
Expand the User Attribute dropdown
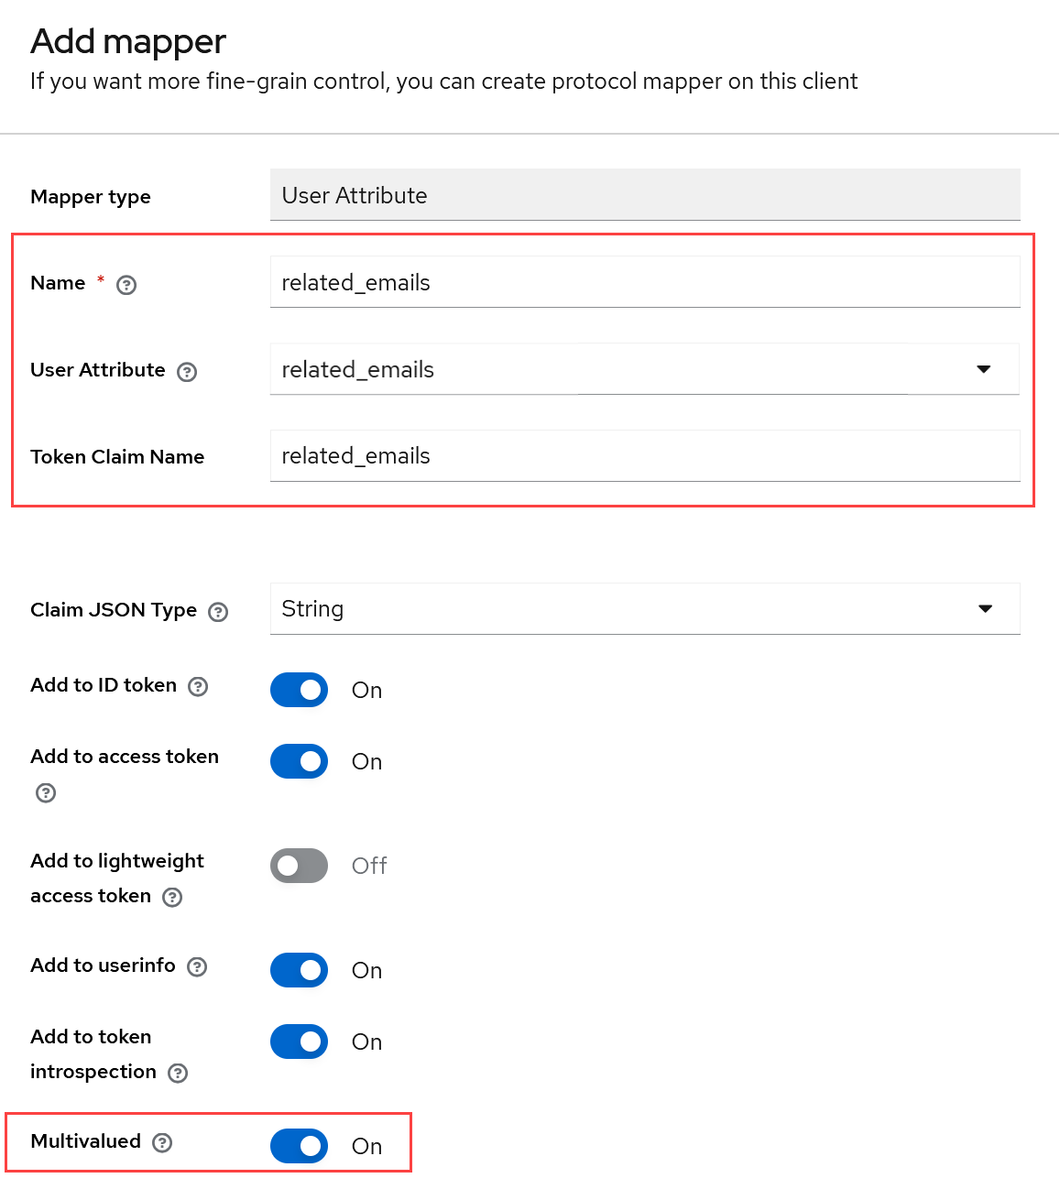coord(984,369)
